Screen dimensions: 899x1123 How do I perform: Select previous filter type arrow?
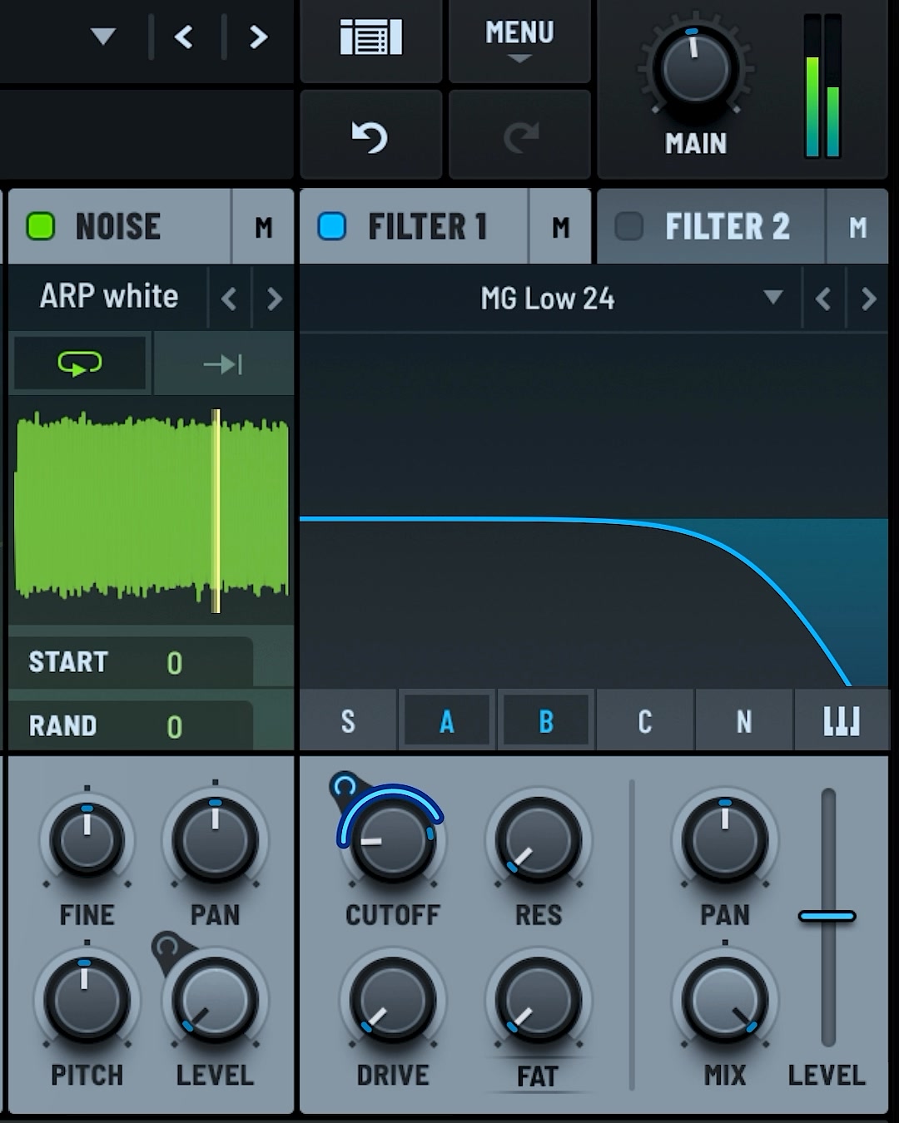click(x=823, y=299)
